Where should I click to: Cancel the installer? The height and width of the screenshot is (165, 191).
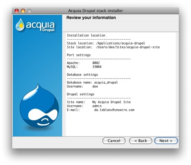point(114,141)
